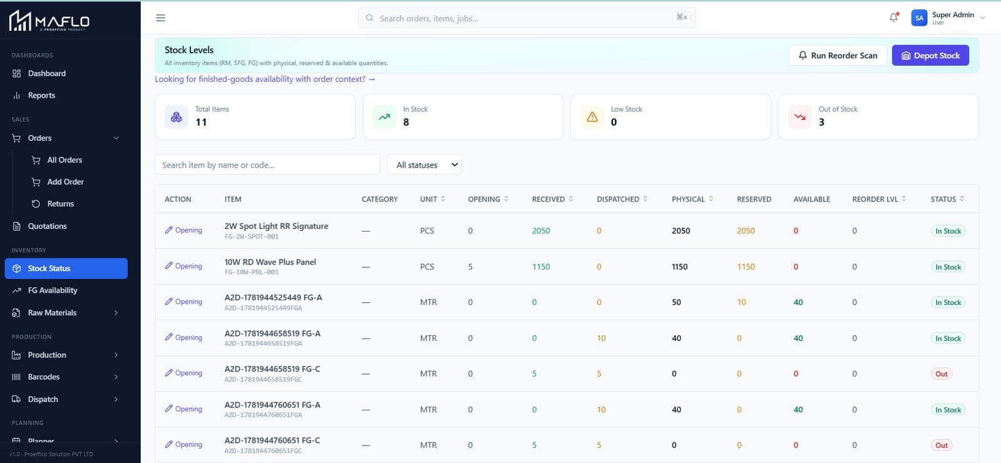Click the MAFLO logo
The height and width of the screenshot is (463, 1001).
click(49, 21)
